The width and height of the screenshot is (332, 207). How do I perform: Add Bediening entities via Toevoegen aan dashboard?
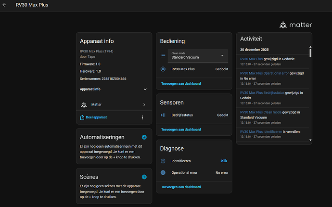tap(181, 83)
